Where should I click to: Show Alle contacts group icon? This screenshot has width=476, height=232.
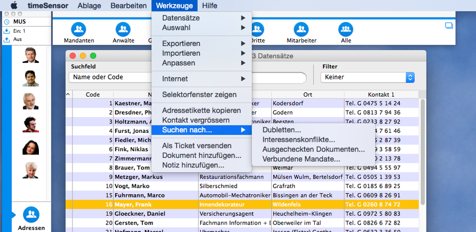coord(346,29)
